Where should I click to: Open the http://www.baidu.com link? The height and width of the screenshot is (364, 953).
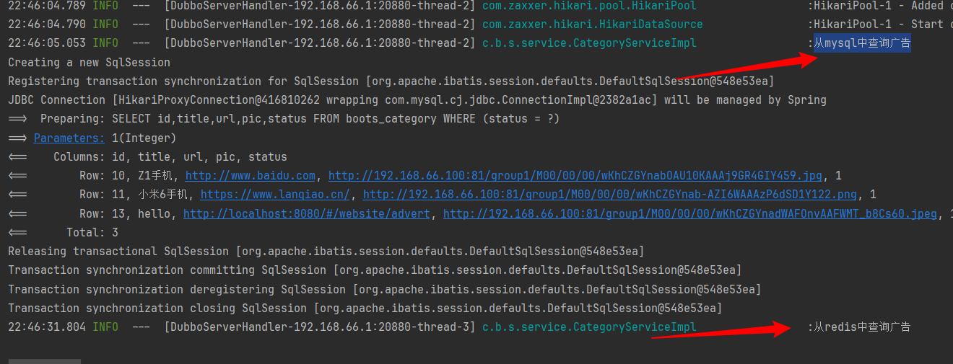pos(251,175)
